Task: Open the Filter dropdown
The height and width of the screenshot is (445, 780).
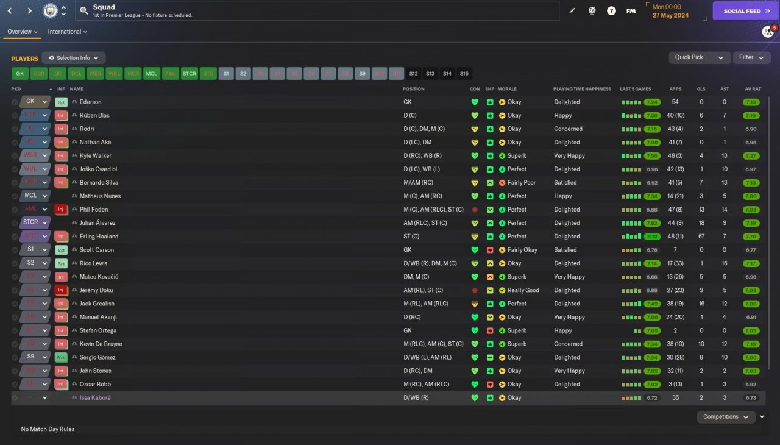Action: [x=751, y=57]
